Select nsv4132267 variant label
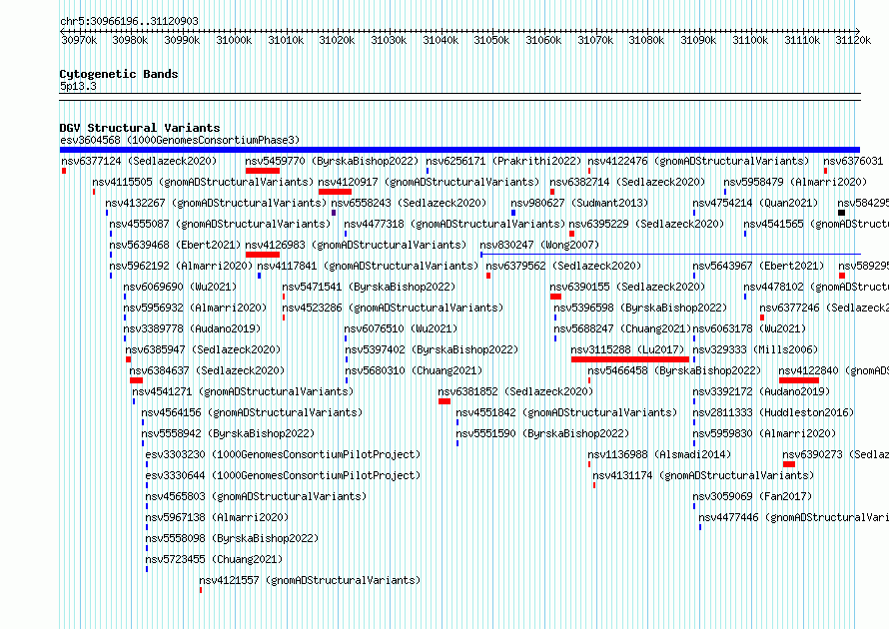 coord(216,203)
